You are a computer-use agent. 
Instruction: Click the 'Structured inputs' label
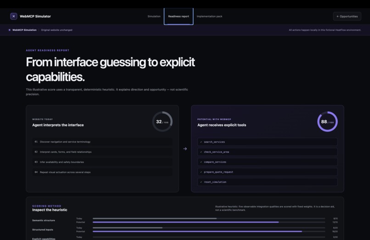tap(43, 229)
